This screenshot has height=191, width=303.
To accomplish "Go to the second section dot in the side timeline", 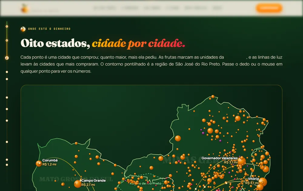I will [x=7, y=40].
